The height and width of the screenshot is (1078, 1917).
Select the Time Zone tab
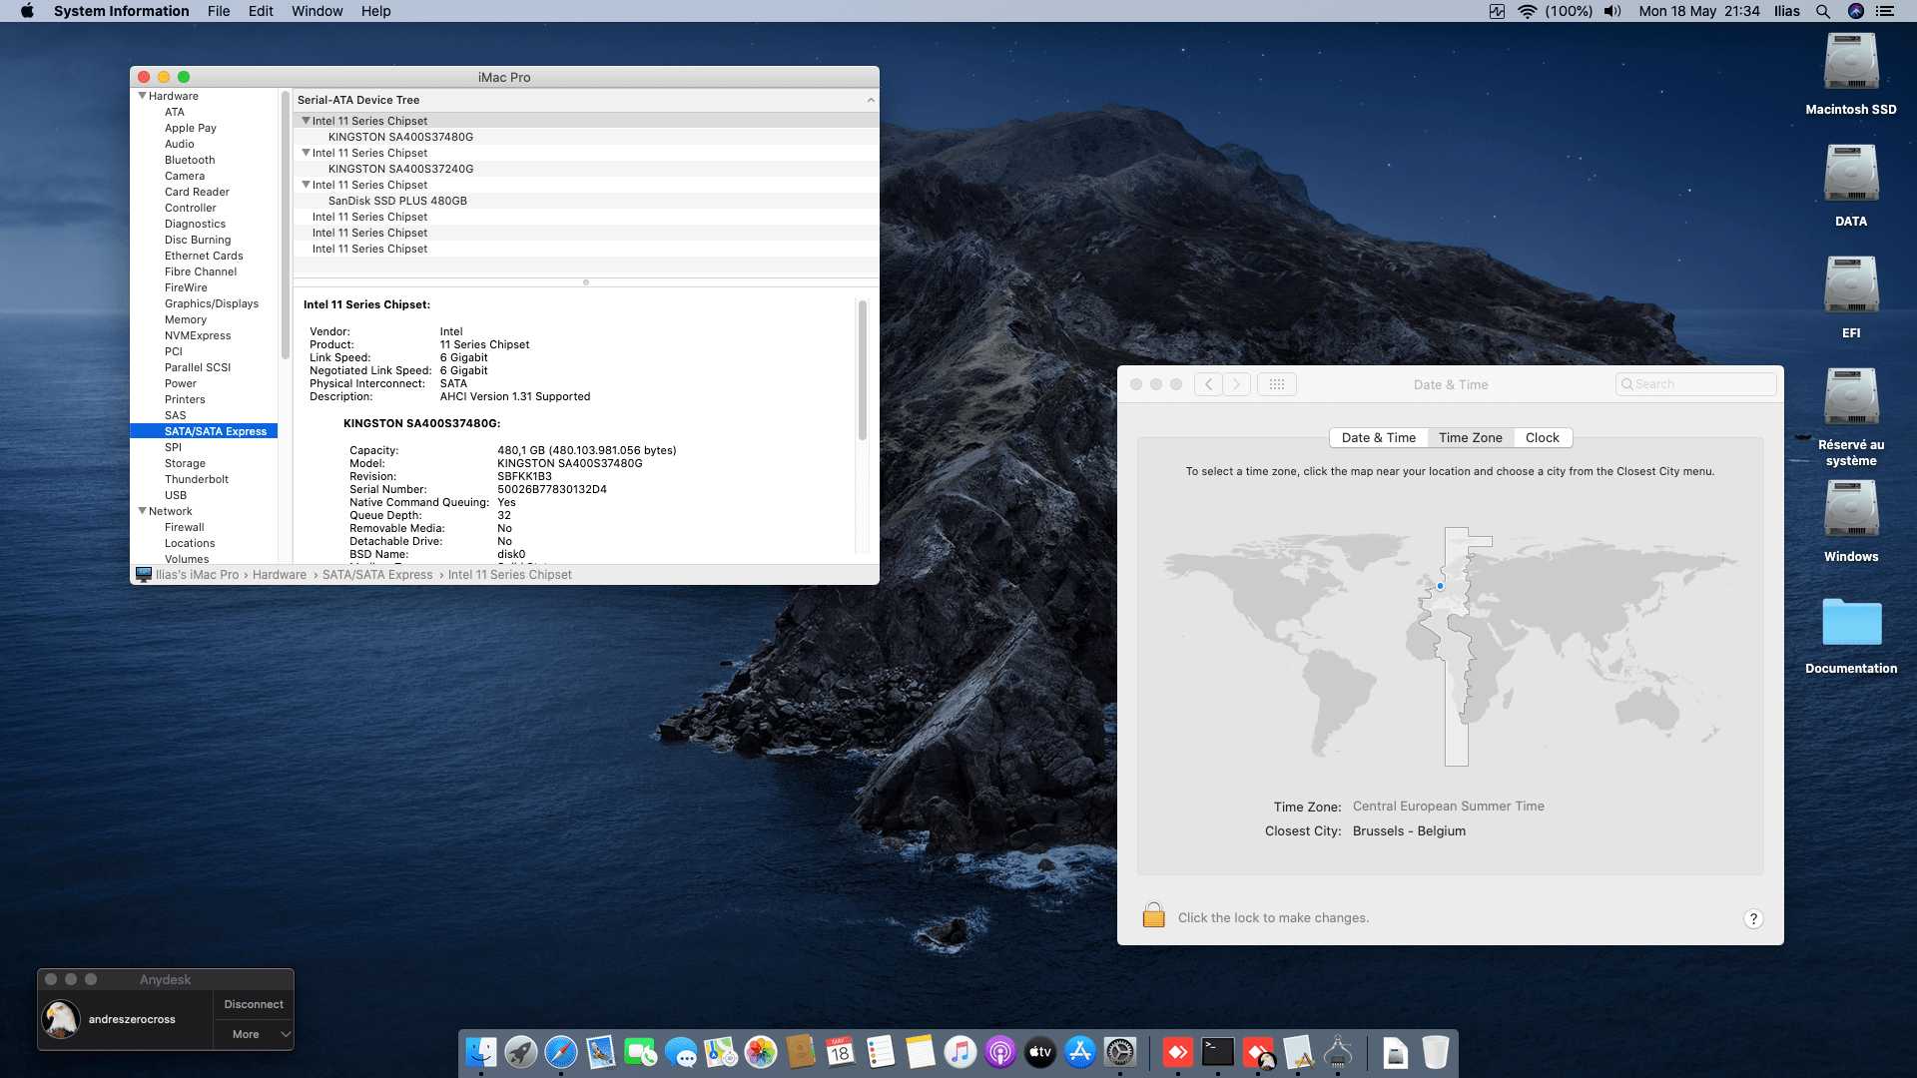[1471, 437]
